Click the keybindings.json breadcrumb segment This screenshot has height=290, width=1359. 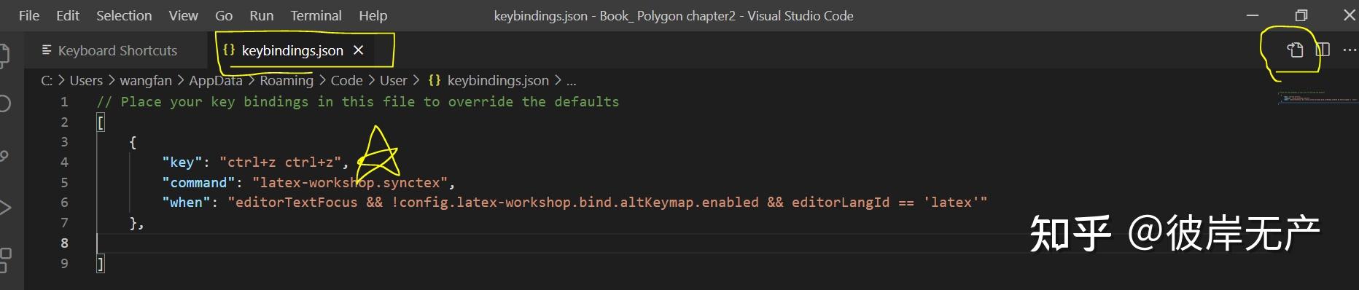pyautogui.click(x=498, y=80)
